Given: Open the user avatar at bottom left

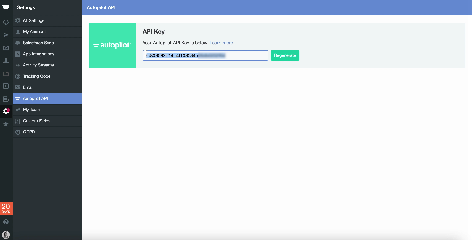Looking at the screenshot, I should click(x=6, y=235).
